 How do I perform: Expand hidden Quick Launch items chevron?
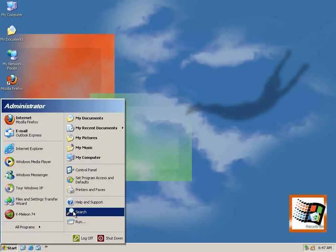(46, 247)
